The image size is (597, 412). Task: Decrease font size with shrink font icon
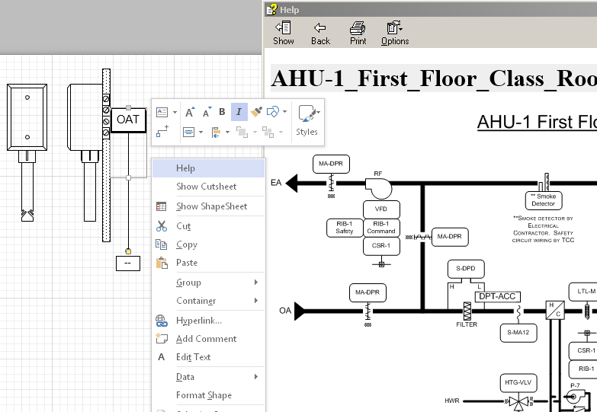coord(207,112)
